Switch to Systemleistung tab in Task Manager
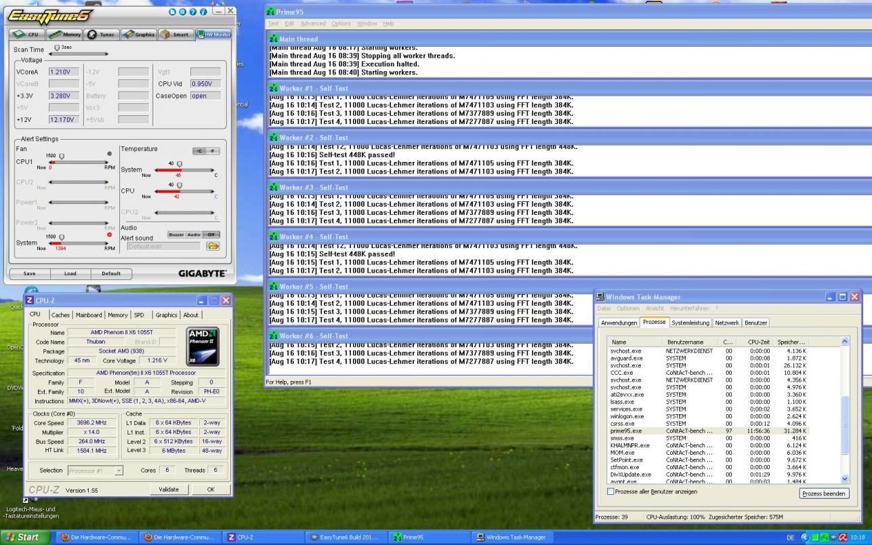The width and height of the screenshot is (872, 545). point(690,323)
